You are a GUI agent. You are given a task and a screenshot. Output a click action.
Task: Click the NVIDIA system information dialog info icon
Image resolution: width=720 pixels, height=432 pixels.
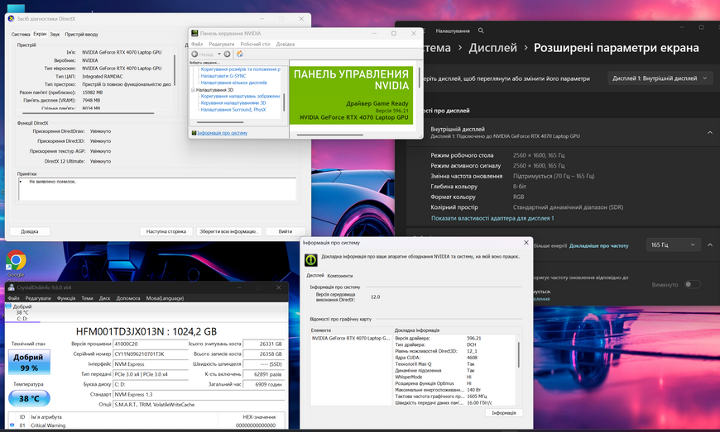pos(311,260)
